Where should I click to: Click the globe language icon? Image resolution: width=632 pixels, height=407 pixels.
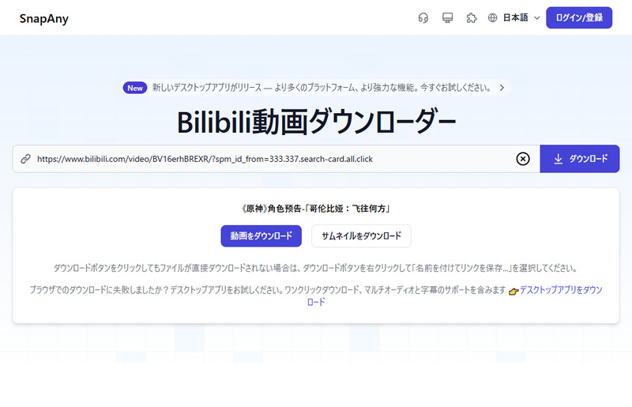point(492,17)
